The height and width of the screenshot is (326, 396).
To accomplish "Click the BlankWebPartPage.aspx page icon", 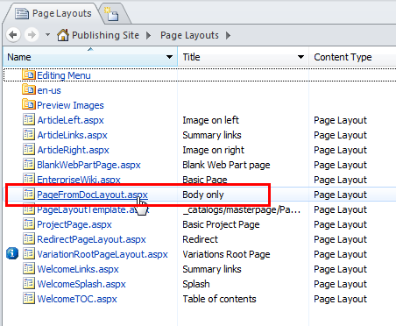I will tap(29, 164).
